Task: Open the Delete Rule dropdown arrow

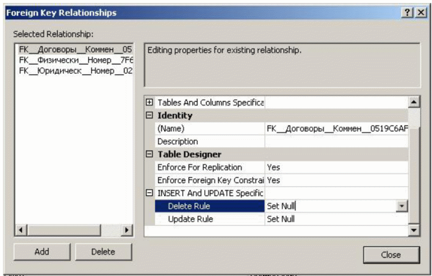Action: [x=402, y=206]
